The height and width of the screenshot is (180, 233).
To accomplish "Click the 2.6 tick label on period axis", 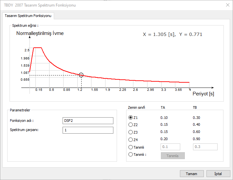I will [135, 90].
